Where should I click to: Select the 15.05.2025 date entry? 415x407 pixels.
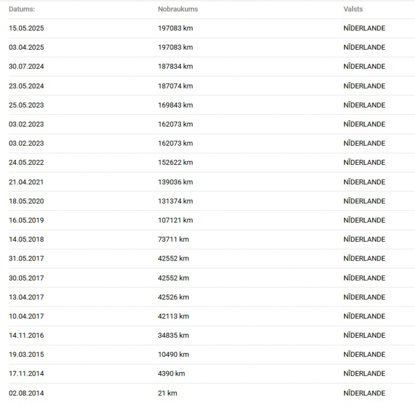click(26, 28)
